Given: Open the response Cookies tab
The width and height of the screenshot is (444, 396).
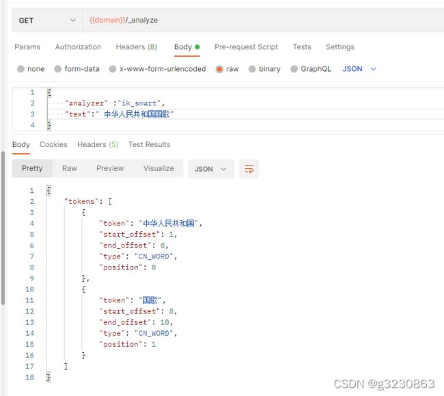Looking at the screenshot, I should [x=53, y=144].
